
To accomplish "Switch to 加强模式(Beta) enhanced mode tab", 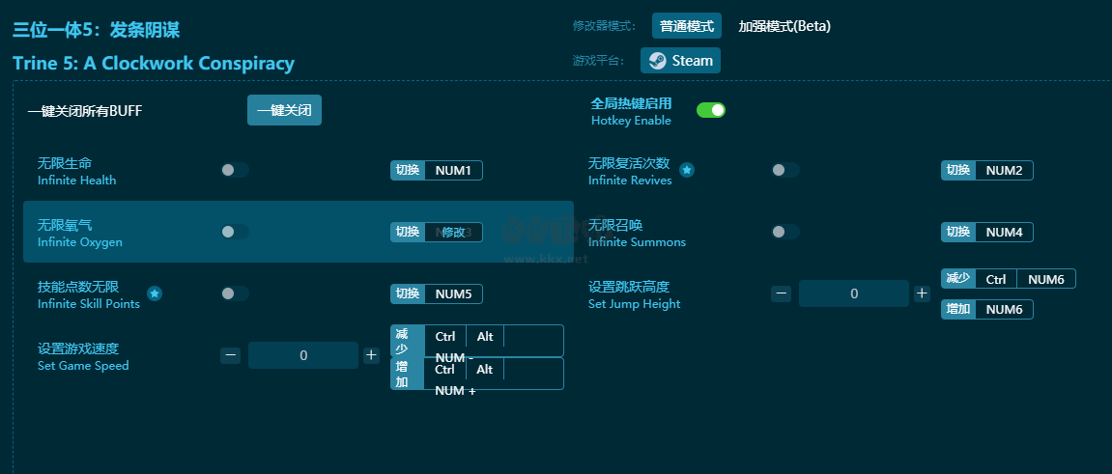I will click(x=784, y=26).
